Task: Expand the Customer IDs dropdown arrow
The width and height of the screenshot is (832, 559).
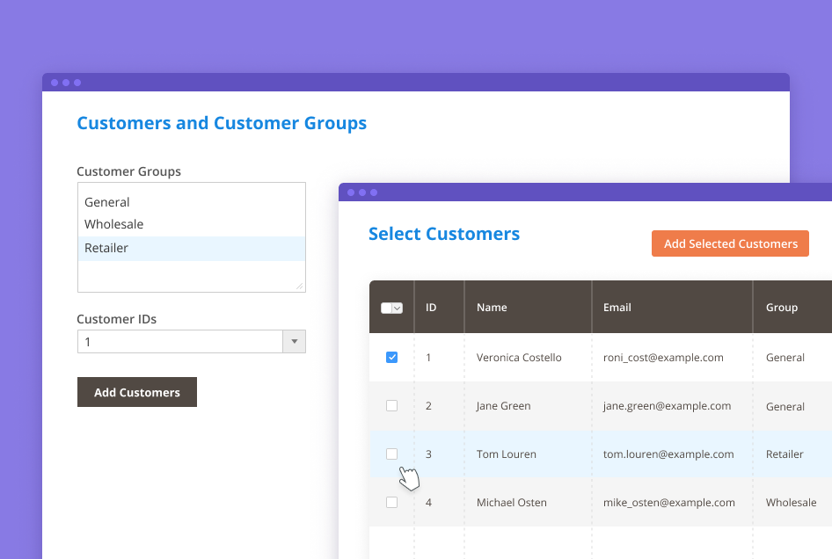Action: click(294, 342)
